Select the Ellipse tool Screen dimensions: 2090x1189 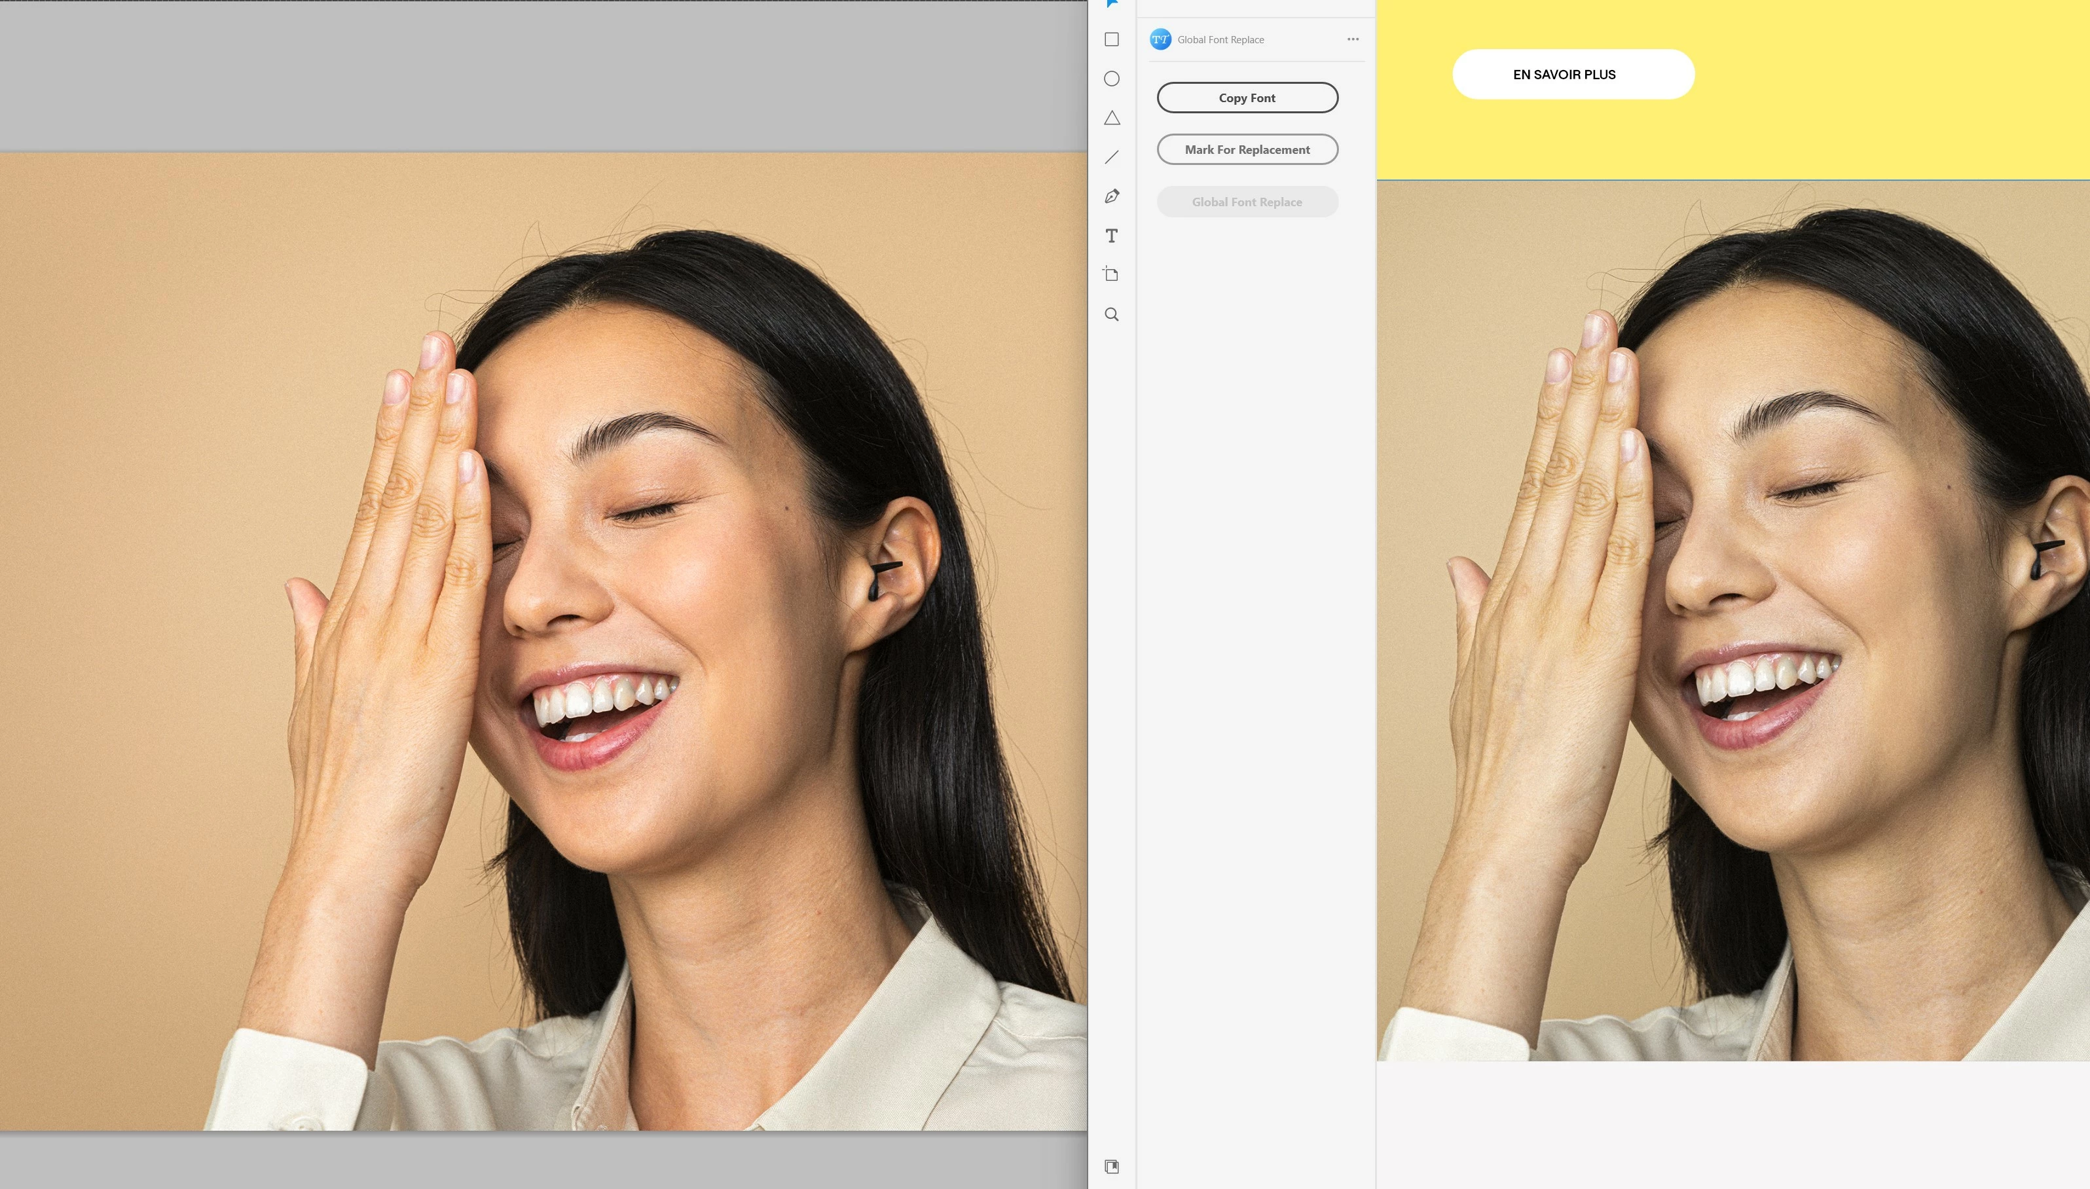1111,79
